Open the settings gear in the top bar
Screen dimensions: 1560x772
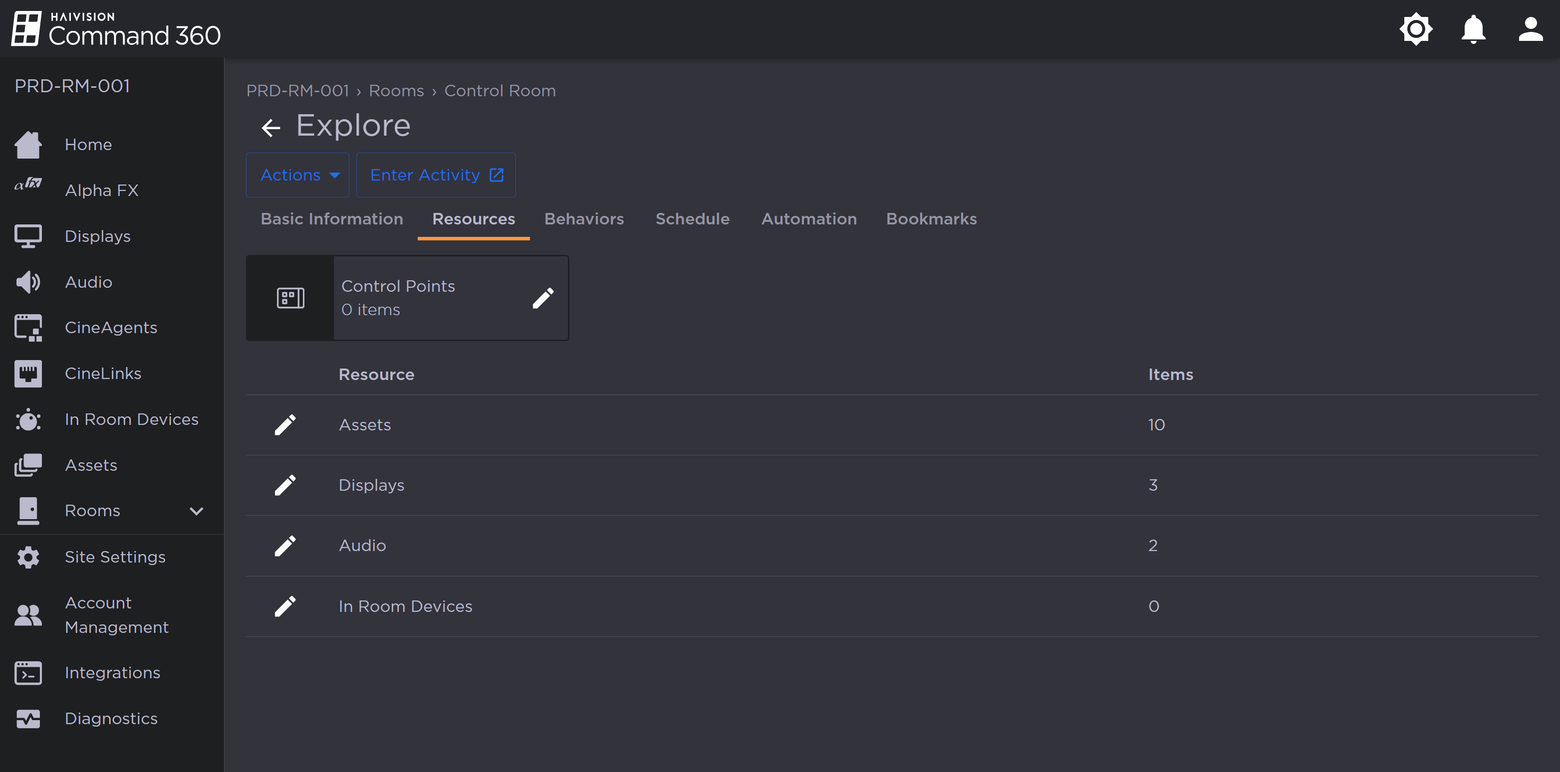point(1416,28)
